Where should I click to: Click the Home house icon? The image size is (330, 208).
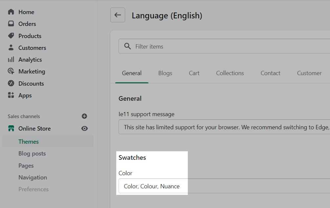11,12
